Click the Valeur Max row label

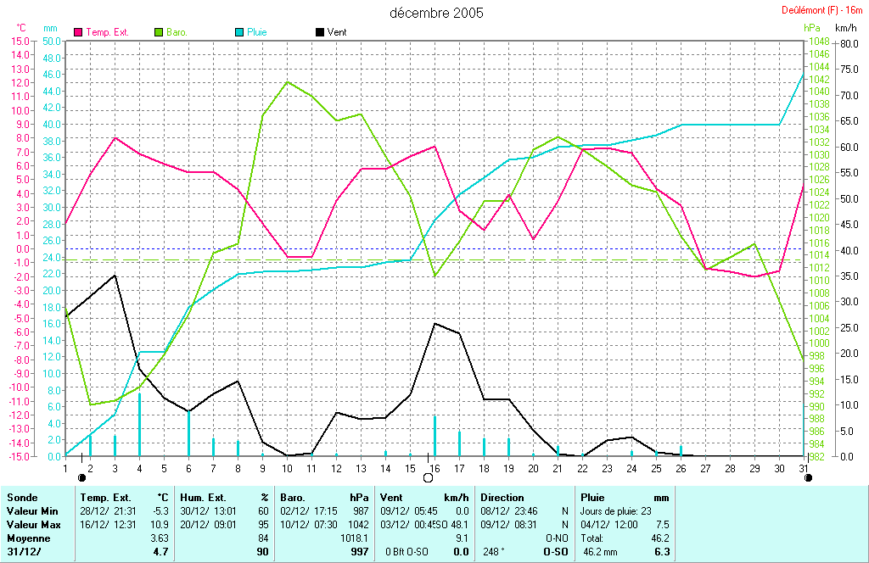tap(31, 525)
